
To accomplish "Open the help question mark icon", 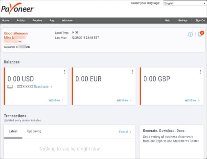I will coord(190,34).
